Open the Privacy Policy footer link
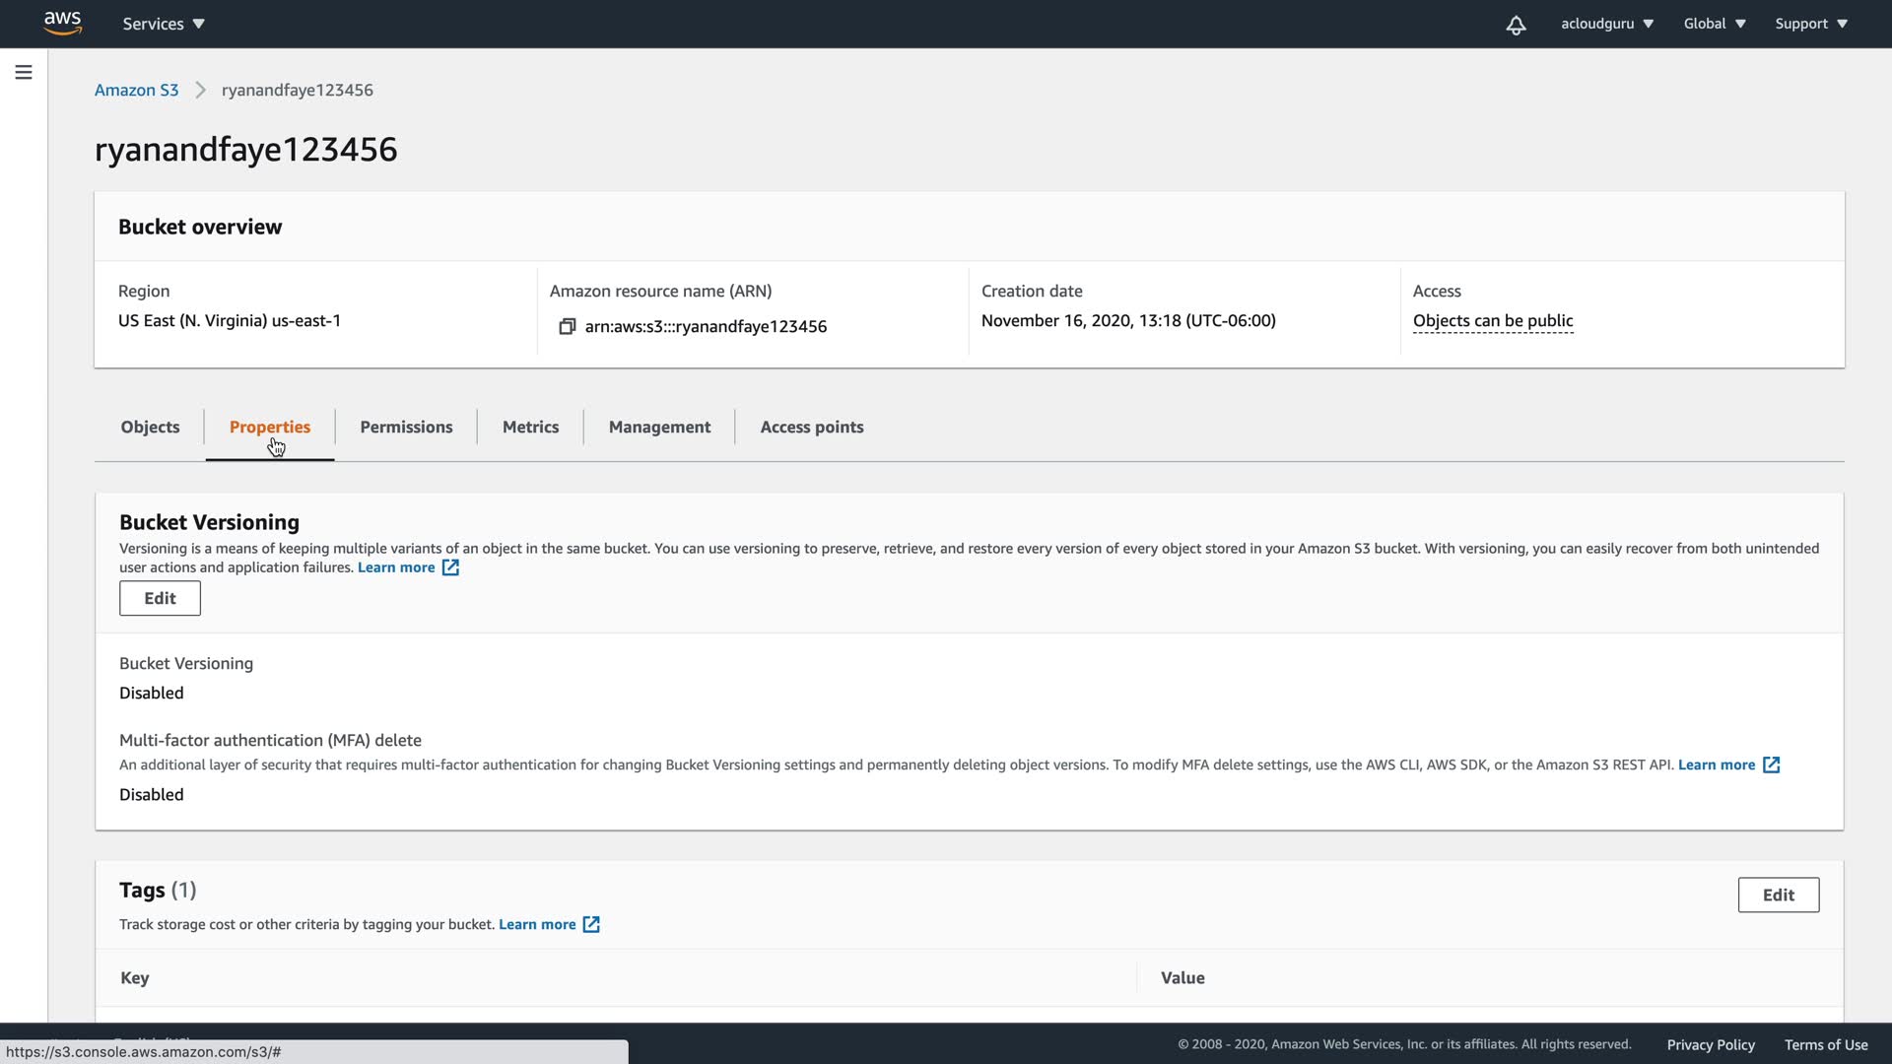Image resolution: width=1892 pixels, height=1064 pixels. 1710,1044
